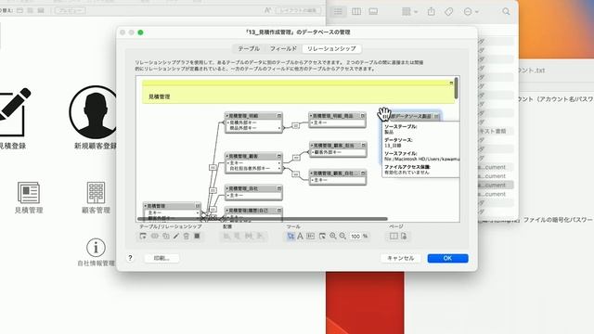This screenshot has width=594, height=334.
Task: Click the 顧客管理 building icon
Action: [x=96, y=192]
